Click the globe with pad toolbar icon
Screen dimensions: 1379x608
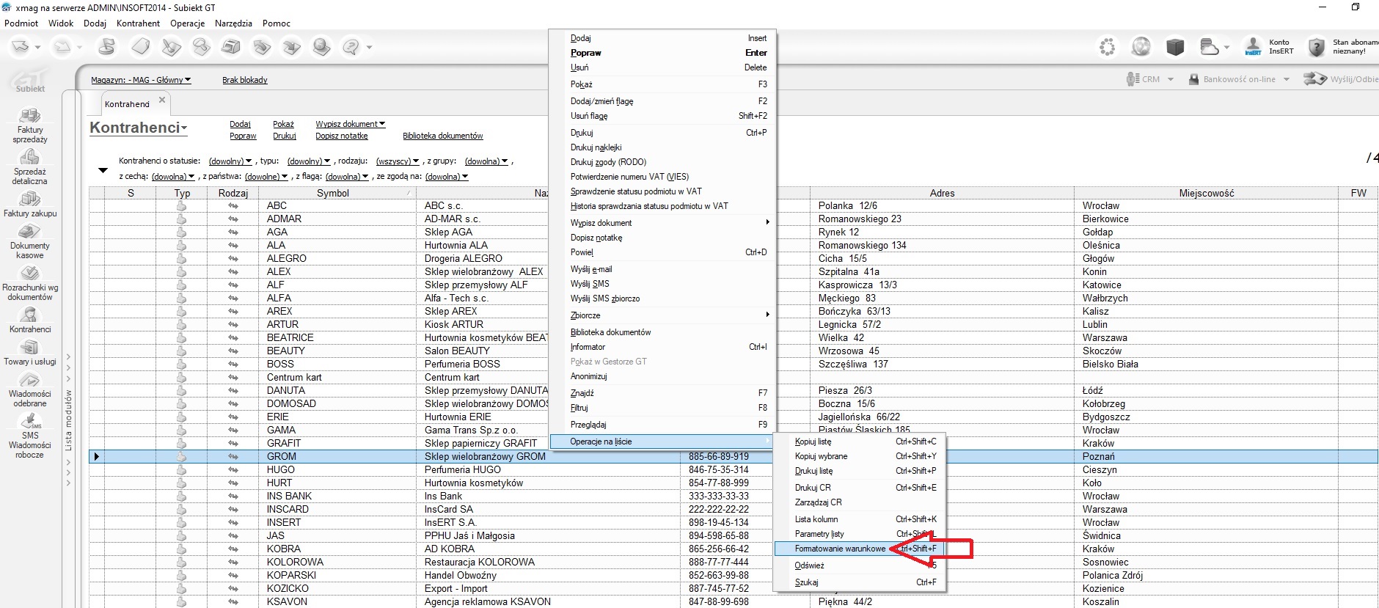pos(321,48)
